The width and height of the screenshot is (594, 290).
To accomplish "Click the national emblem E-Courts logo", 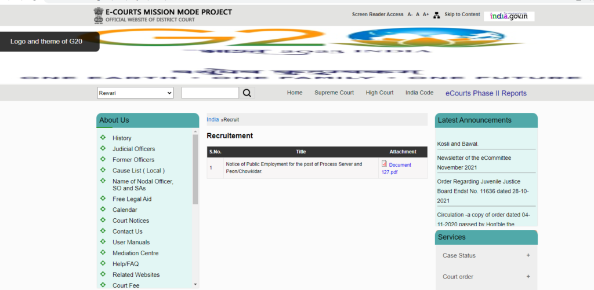I will (x=97, y=15).
